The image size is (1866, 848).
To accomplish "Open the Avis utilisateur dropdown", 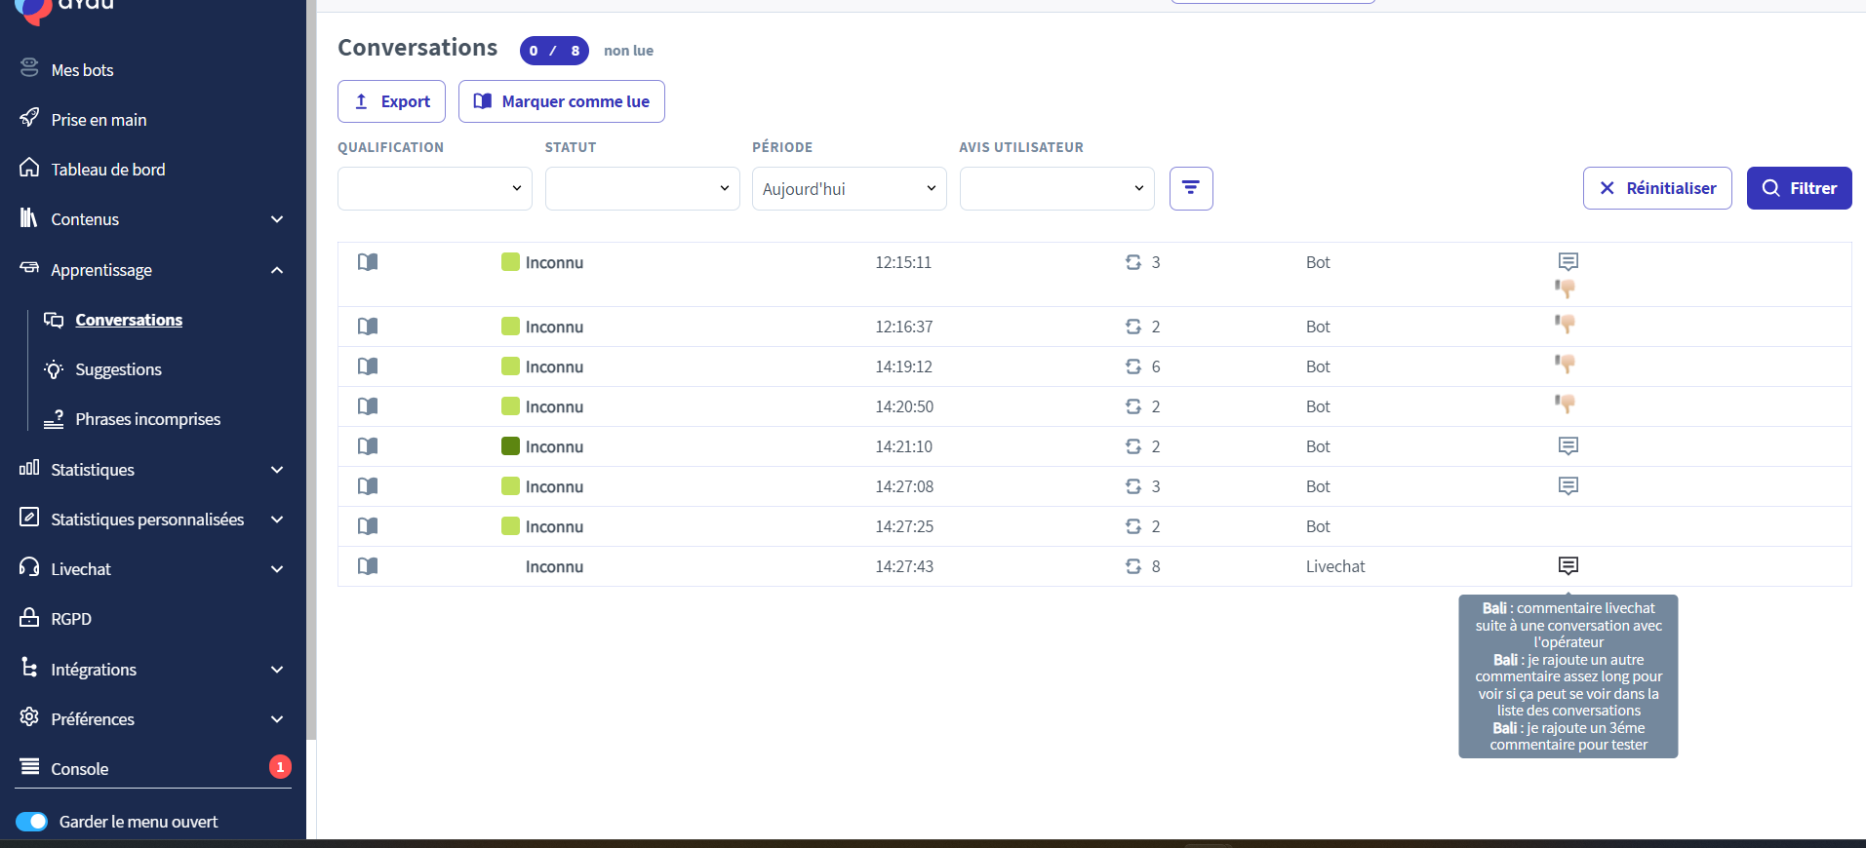I will click(x=1056, y=188).
